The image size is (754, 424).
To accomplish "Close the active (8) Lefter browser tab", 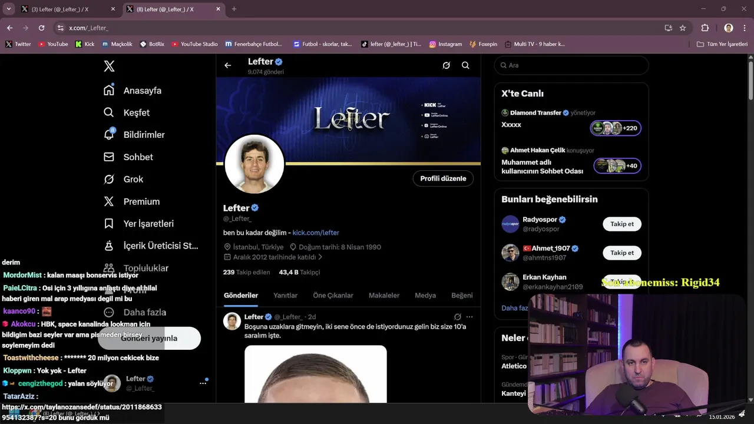I will click(x=218, y=9).
